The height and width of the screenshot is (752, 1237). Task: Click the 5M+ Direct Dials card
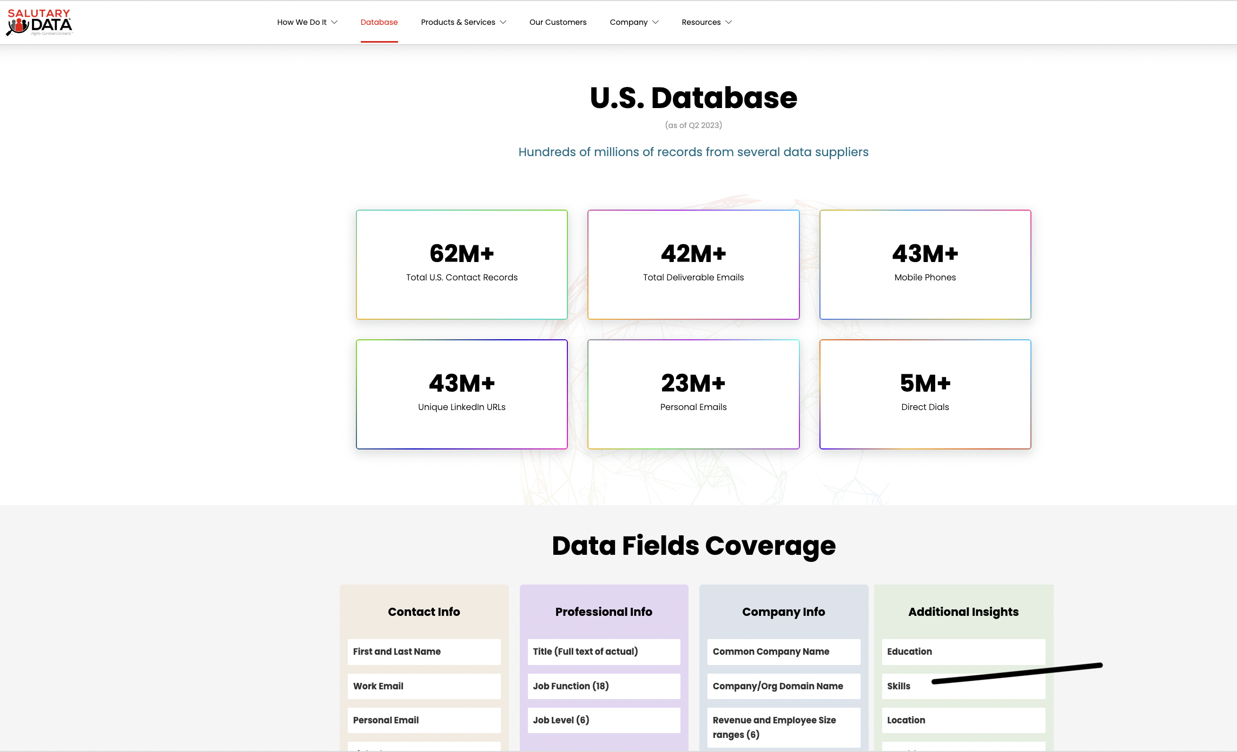924,394
